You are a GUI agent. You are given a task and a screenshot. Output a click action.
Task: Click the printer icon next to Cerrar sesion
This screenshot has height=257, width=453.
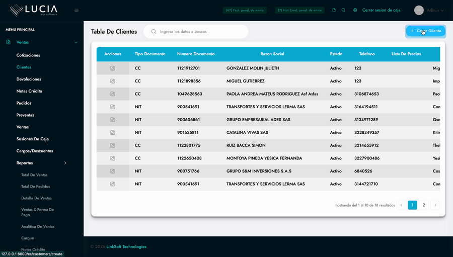click(355, 10)
